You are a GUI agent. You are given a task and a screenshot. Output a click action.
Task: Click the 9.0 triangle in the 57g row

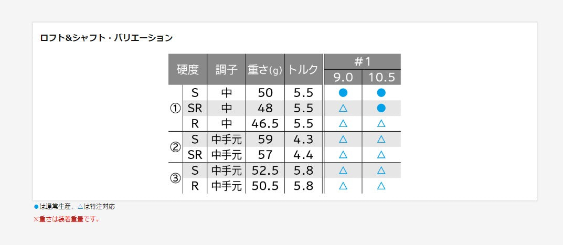tap(343, 155)
